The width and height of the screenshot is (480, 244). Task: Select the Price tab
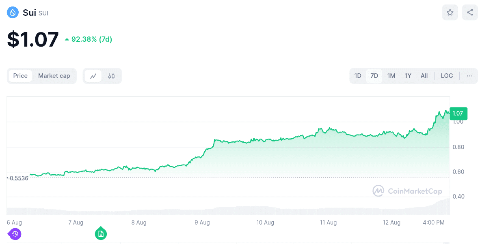click(x=20, y=76)
